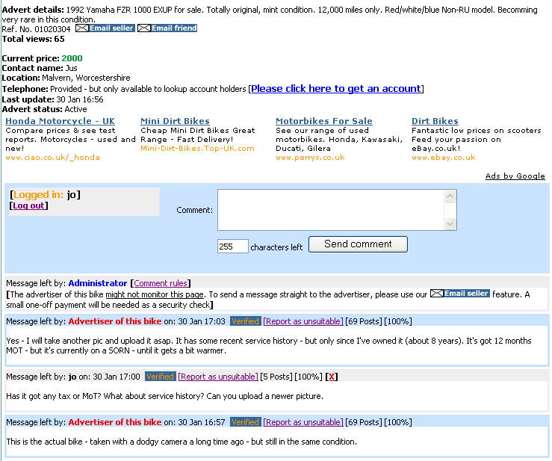Click the Email friend envelope button
This screenshot has height=461, width=552.
pyautogui.click(x=167, y=28)
